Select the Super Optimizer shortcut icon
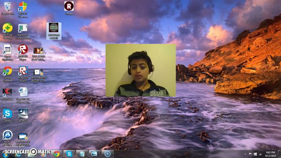Screen dimensions: 281x158 tap(7, 53)
